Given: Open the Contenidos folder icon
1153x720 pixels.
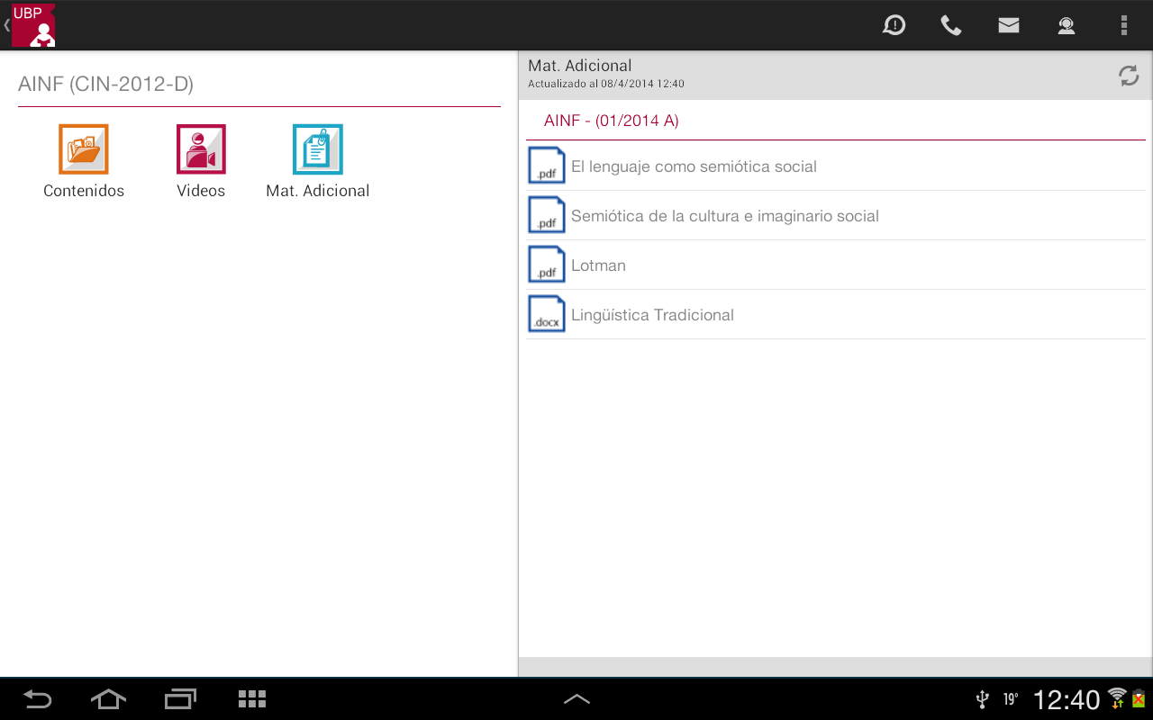Looking at the screenshot, I should pyautogui.click(x=84, y=149).
